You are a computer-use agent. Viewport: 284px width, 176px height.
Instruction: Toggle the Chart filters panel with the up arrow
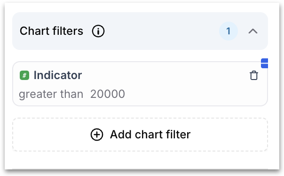(x=253, y=31)
